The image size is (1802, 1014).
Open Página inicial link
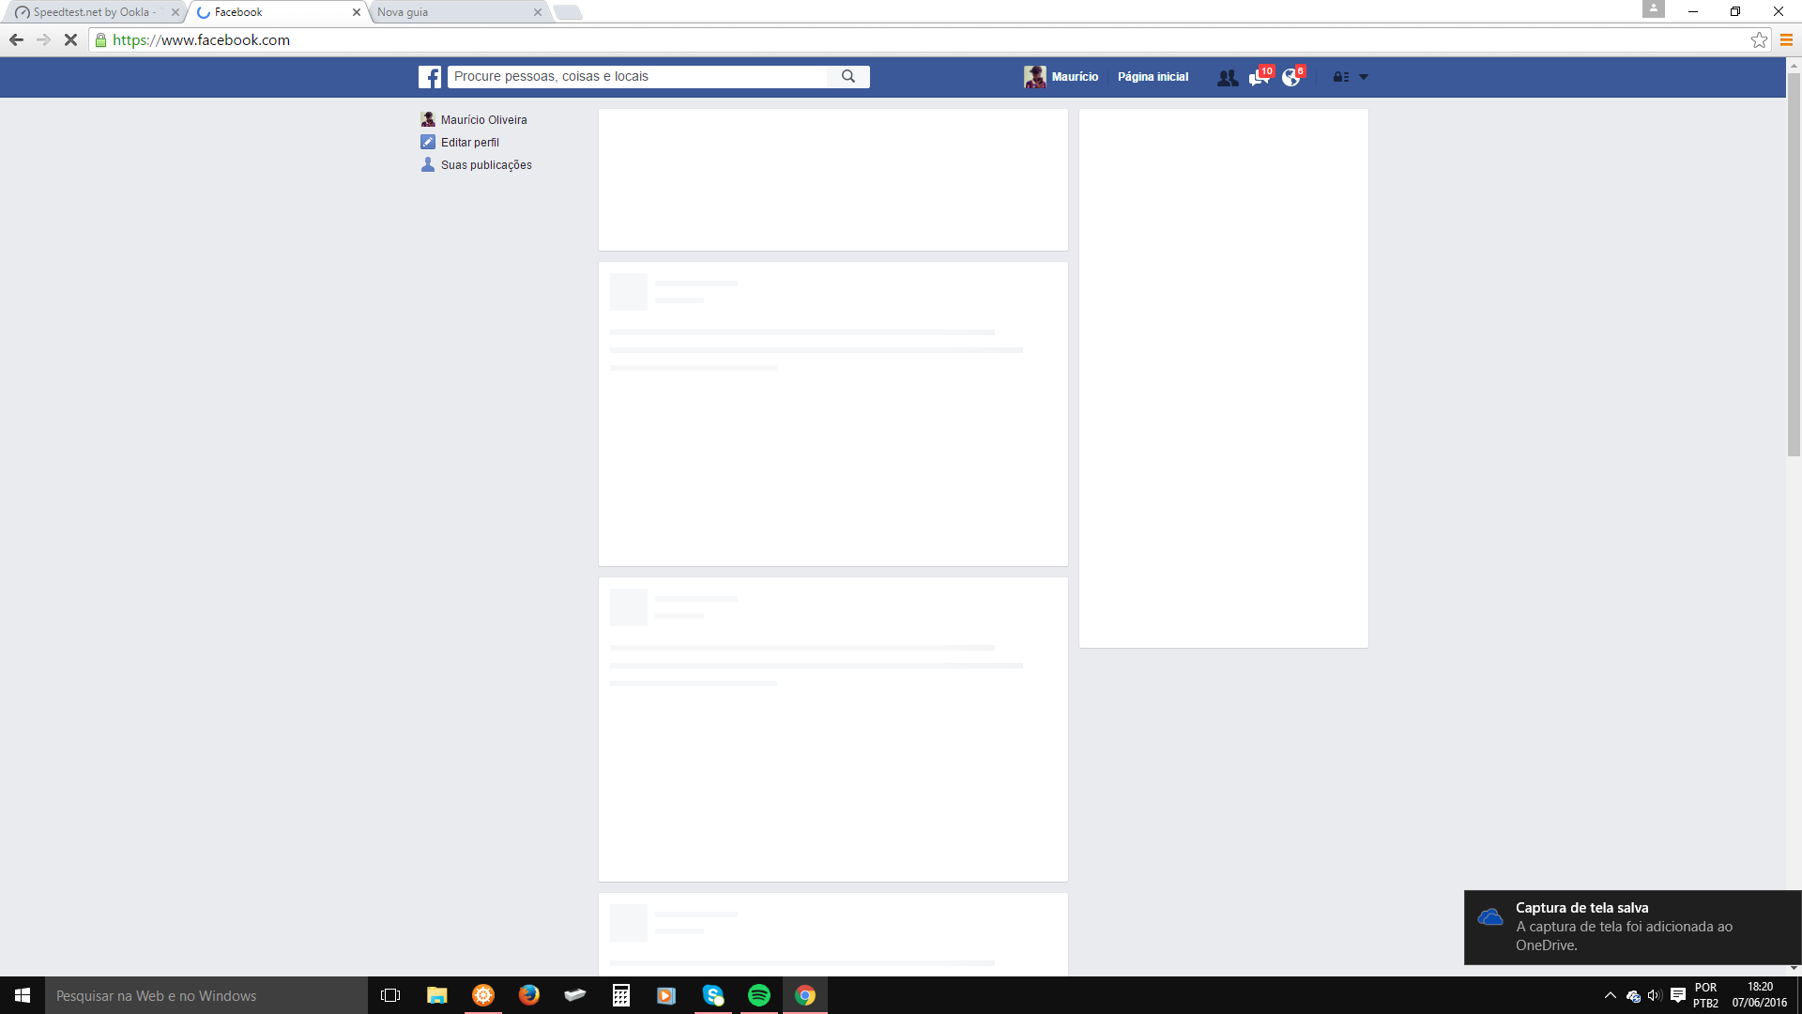point(1153,77)
